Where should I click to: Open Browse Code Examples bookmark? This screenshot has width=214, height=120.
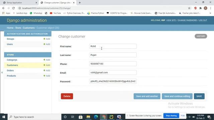pyautogui.click(x=141, y=13)
